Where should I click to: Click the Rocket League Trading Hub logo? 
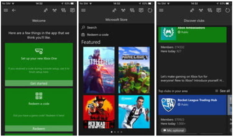(x=168, y=104)
